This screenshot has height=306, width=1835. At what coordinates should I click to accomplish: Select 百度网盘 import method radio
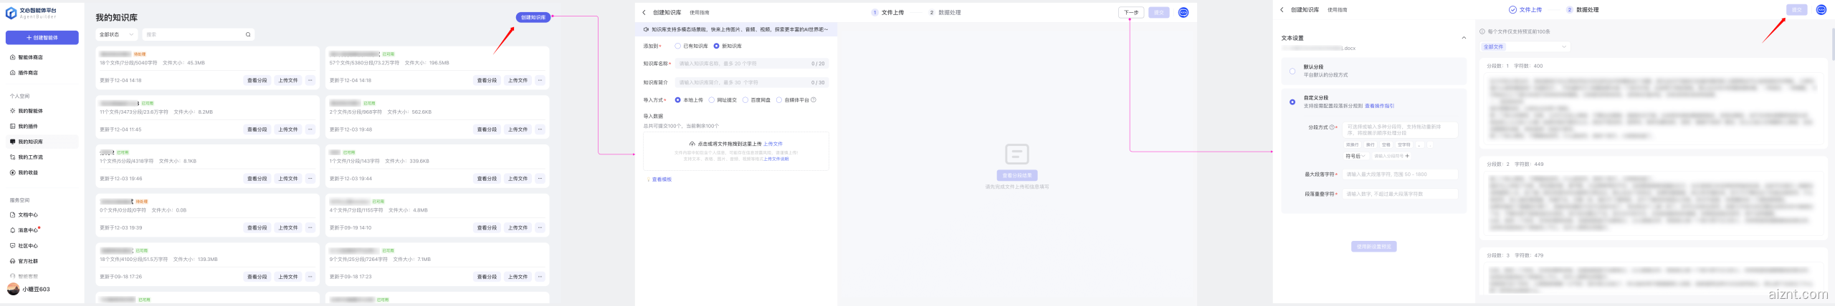(x=745, y=100)
